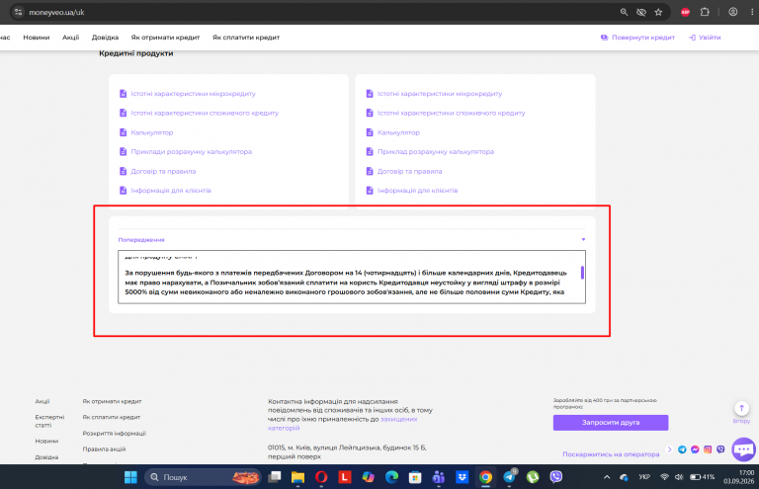Open uTorrent from the taskbar
Viewport: 759px width, 489px height.
click(533, 477)
